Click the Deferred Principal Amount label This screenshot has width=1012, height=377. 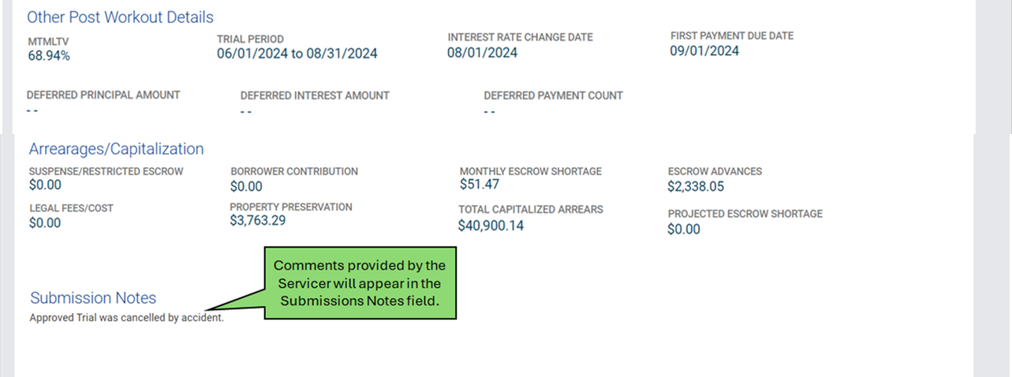pos(103,95)
